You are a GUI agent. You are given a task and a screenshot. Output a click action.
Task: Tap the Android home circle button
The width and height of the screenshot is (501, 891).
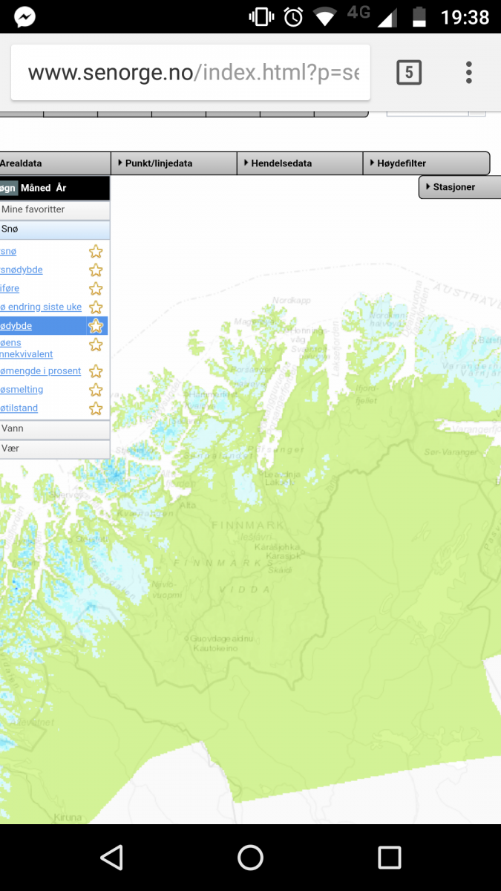tap(250, 858)
